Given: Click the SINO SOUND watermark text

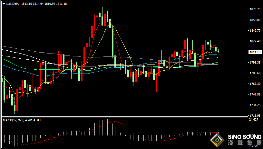Looking at the screenshot, I should tap(245, 137).
